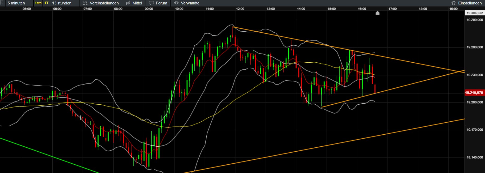The width and height of the screenshot is (485, 173).
Task: Click the candlestick icon beside Mittel
Action: click(x=128, y=3)
